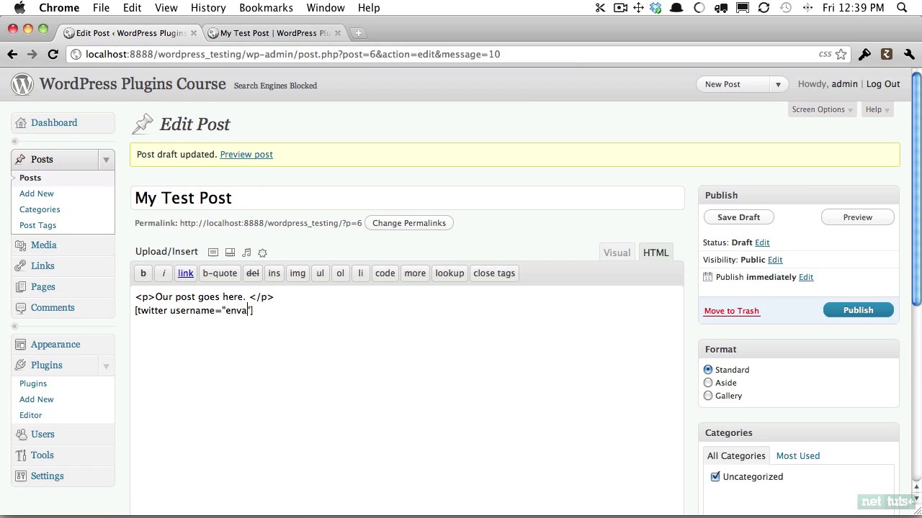Click the Add Audio upload icon
Screen dimensions: 922x518
click(246, 253)
